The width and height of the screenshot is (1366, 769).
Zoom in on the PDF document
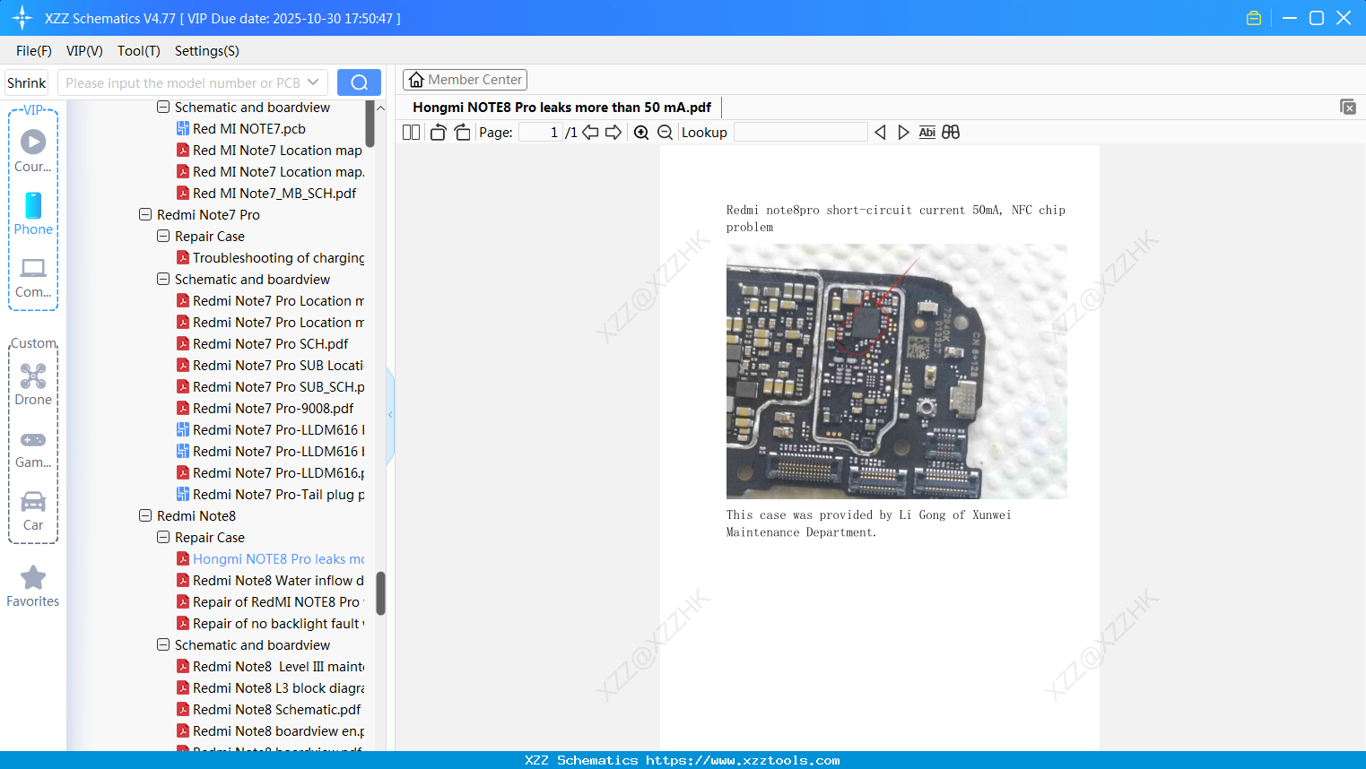click(x=641, y=133)
